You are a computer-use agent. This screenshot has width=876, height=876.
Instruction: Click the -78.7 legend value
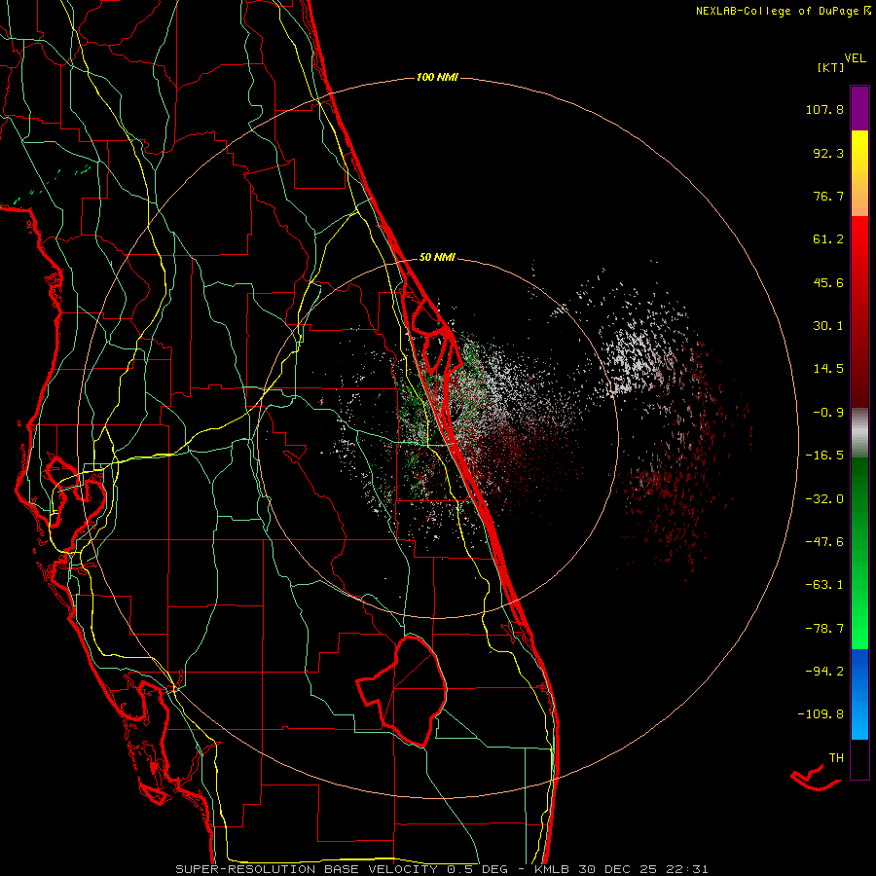[x=824, y=629]
